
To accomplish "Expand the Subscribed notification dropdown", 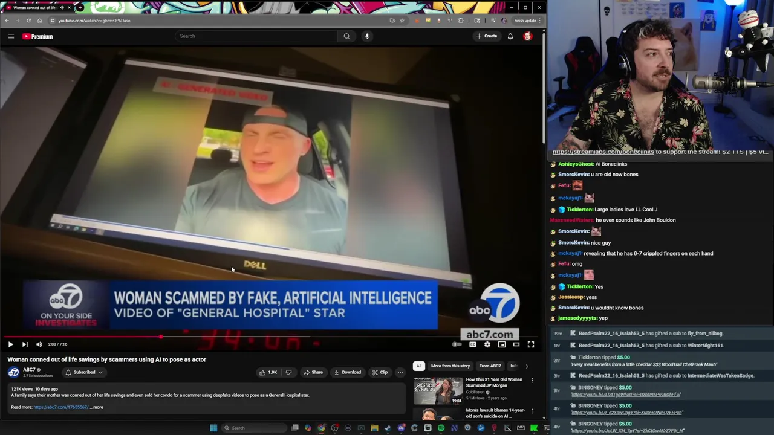I will (x=100, y=372).
